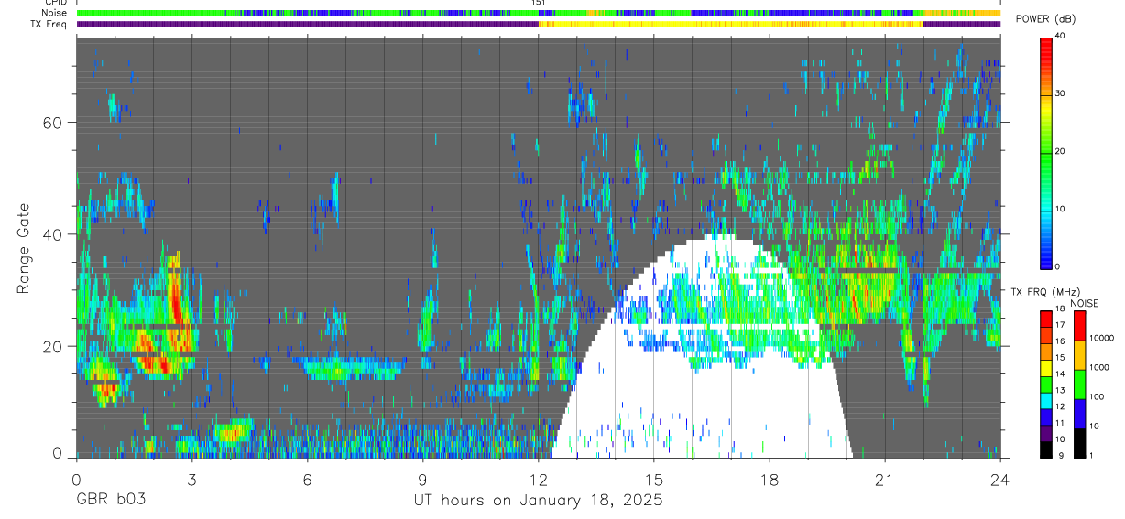Click the 1 label under the noise legend

[x=1091, y=455]
